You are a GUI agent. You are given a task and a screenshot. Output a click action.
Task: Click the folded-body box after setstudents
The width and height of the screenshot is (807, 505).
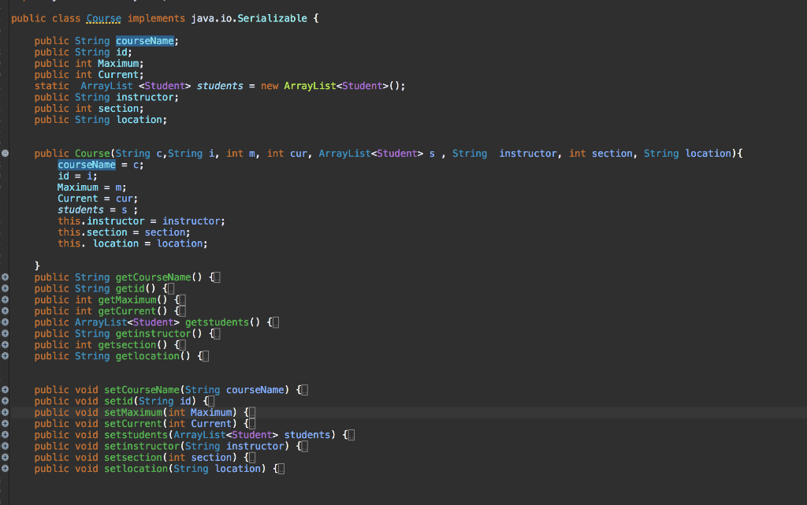tap(351, 436)
